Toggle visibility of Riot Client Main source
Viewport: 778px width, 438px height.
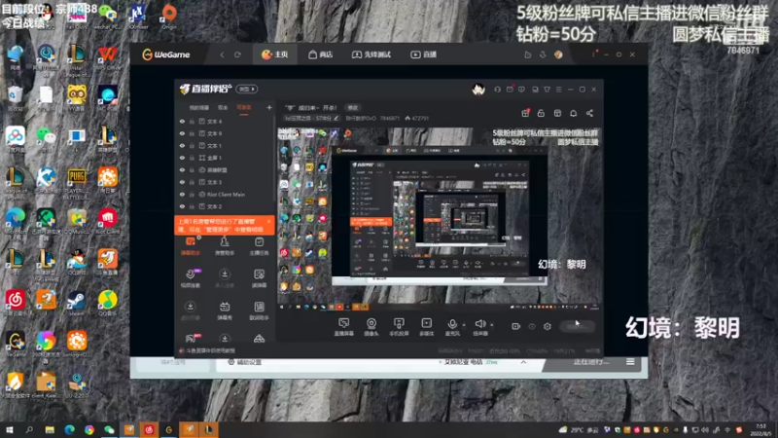[x=182, y=194]
